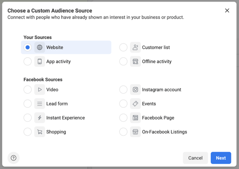Choose the Customer list radio button
Screen dimensions: 239x169
point(123,48)
